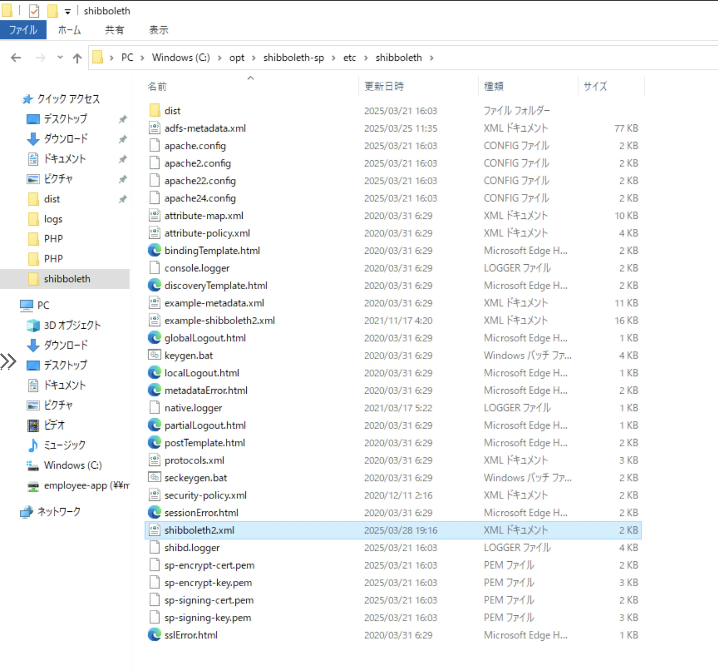The width and height of the screenshot is (718, 672).
Task: Click the Up one level arrow
Action: pos(77,58)
